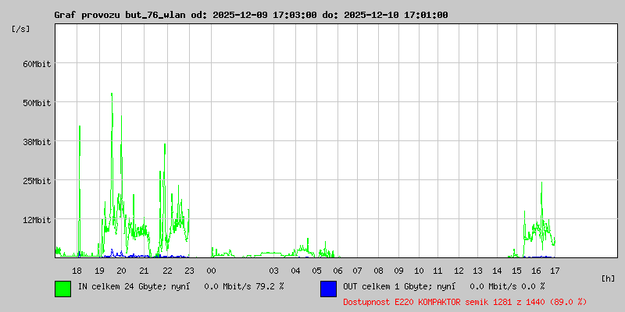Screen dimensions: 625x312
Task: Click the hour 18 x-axis label
Action: tap(77, 271)
